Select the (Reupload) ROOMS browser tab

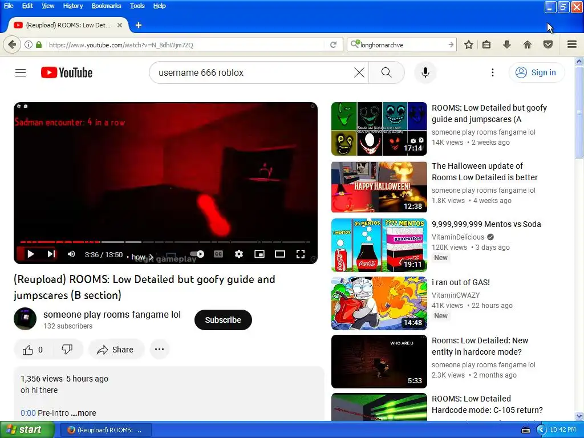[68, 25]
